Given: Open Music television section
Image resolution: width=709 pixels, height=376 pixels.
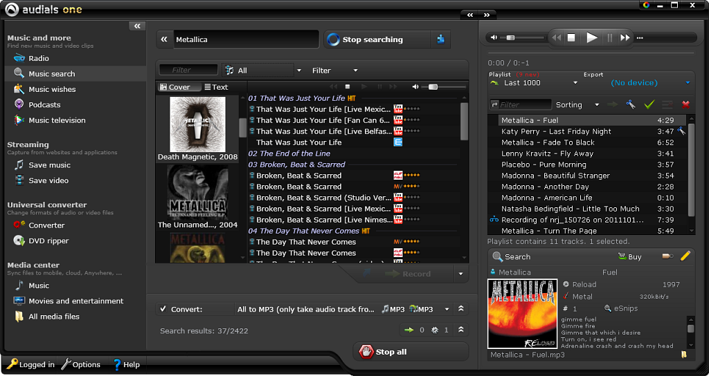Looking at the screenshot, I should coord(57,120).
